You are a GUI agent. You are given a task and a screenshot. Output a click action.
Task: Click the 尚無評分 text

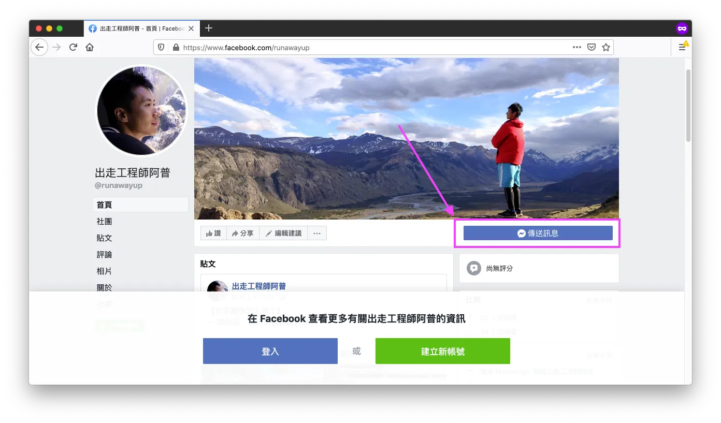pos(500,268)
